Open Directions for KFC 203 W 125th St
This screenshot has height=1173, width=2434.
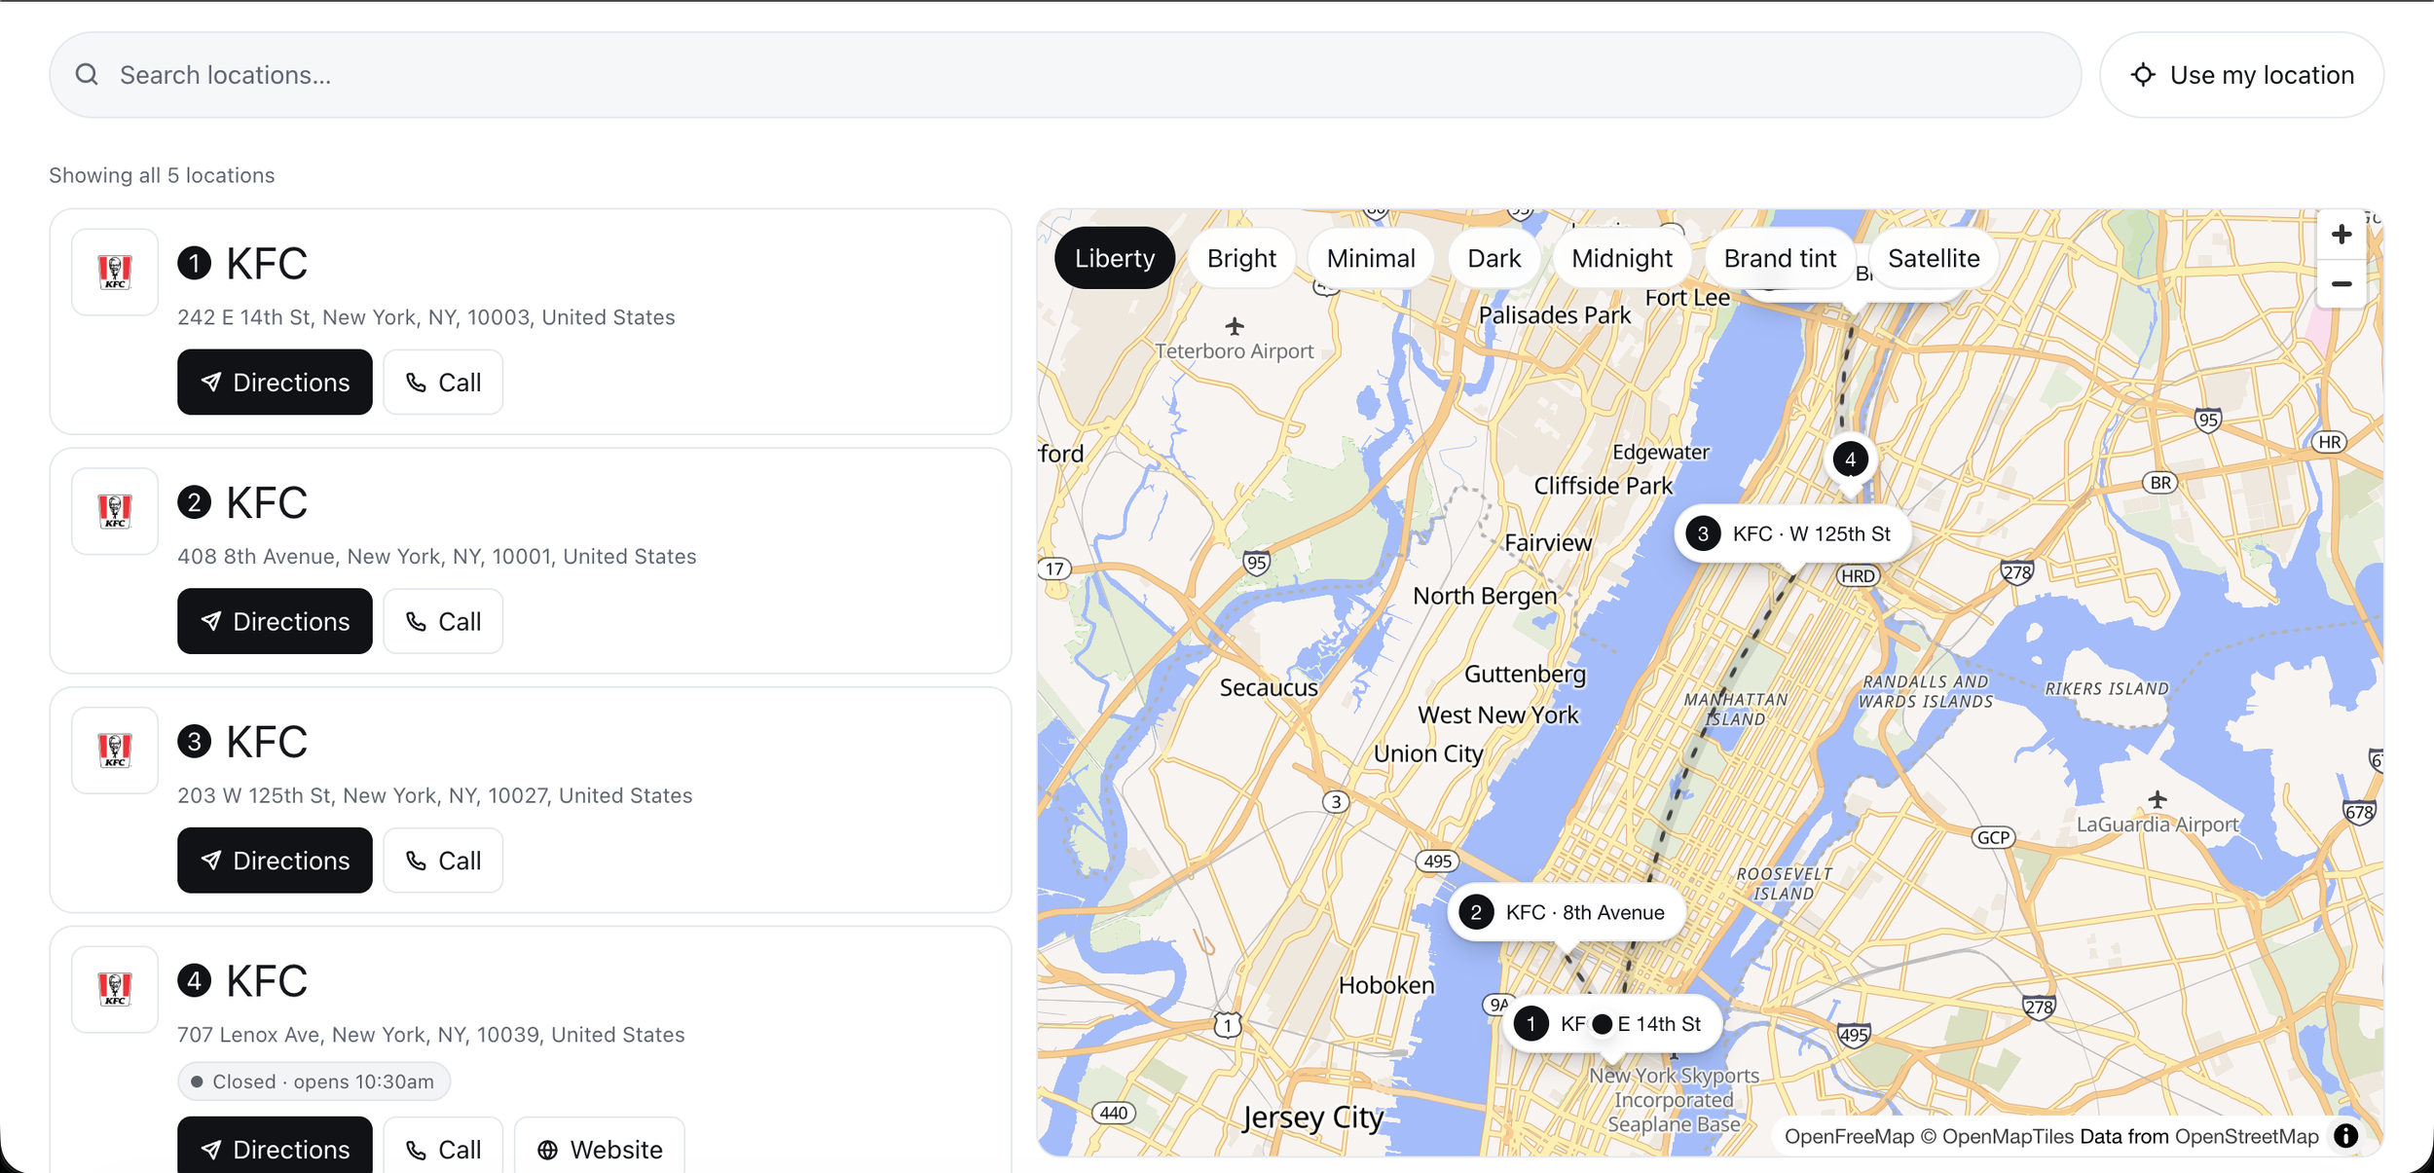275,861
